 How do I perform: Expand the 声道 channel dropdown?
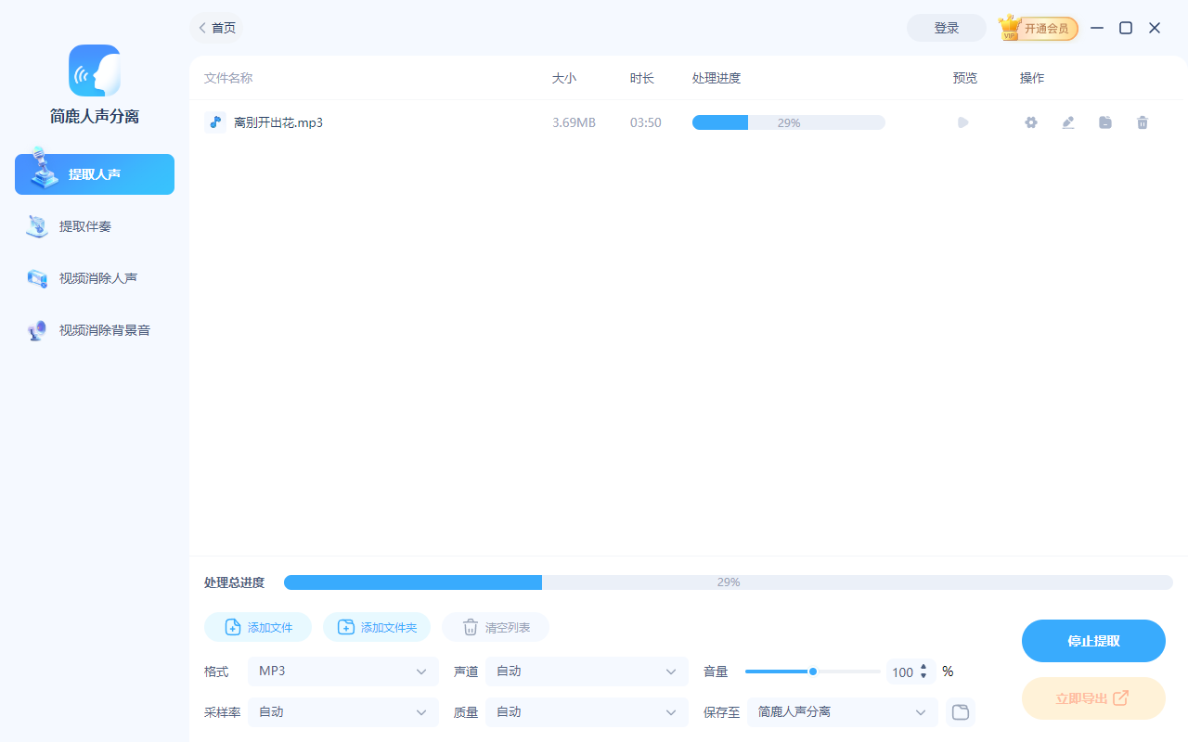point(587,671)
